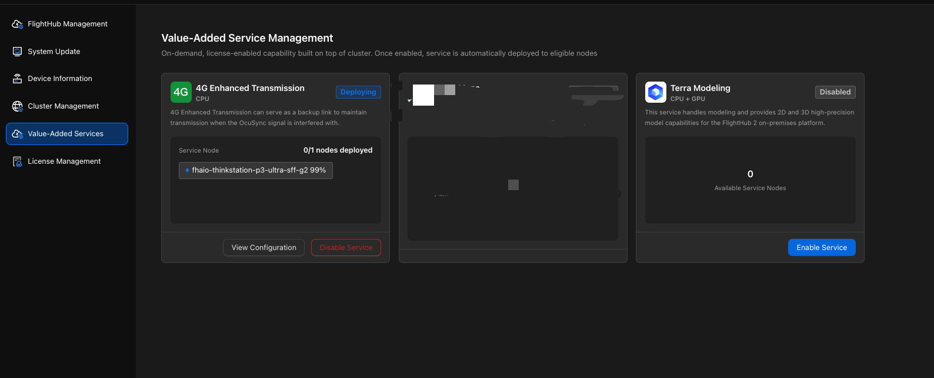Click the green 4G service logo
This screenshot has height=378, width=934.
[181, 92]
